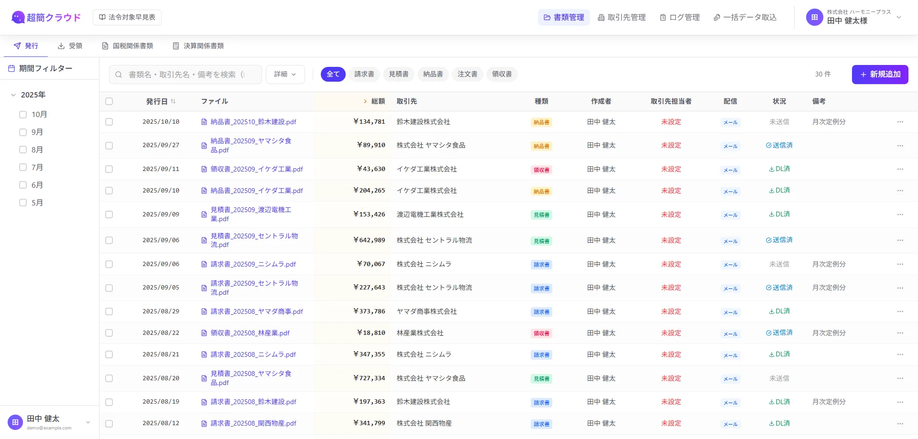Open 請求書_202509_ニシムラ.pdf file link
This screenshot has height=439, width=918.
(253, 264)
